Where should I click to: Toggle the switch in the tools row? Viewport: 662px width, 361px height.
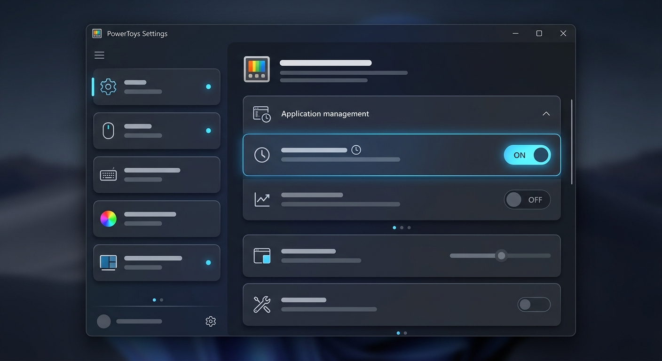click(x=534, y=305)
